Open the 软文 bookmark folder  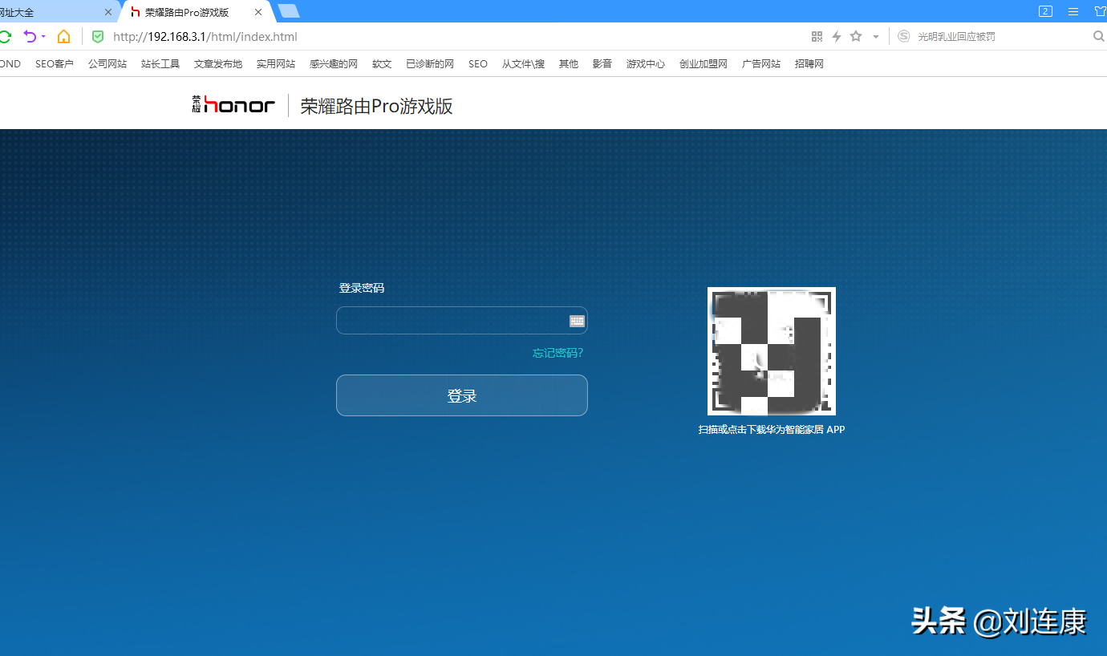[382, 64]
